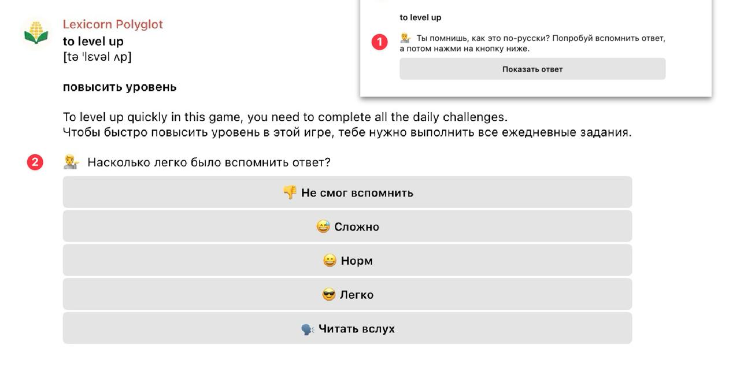Click the grinning face emoji icon
The width and height of the screenshot is (740, 378).
point(330,261)
